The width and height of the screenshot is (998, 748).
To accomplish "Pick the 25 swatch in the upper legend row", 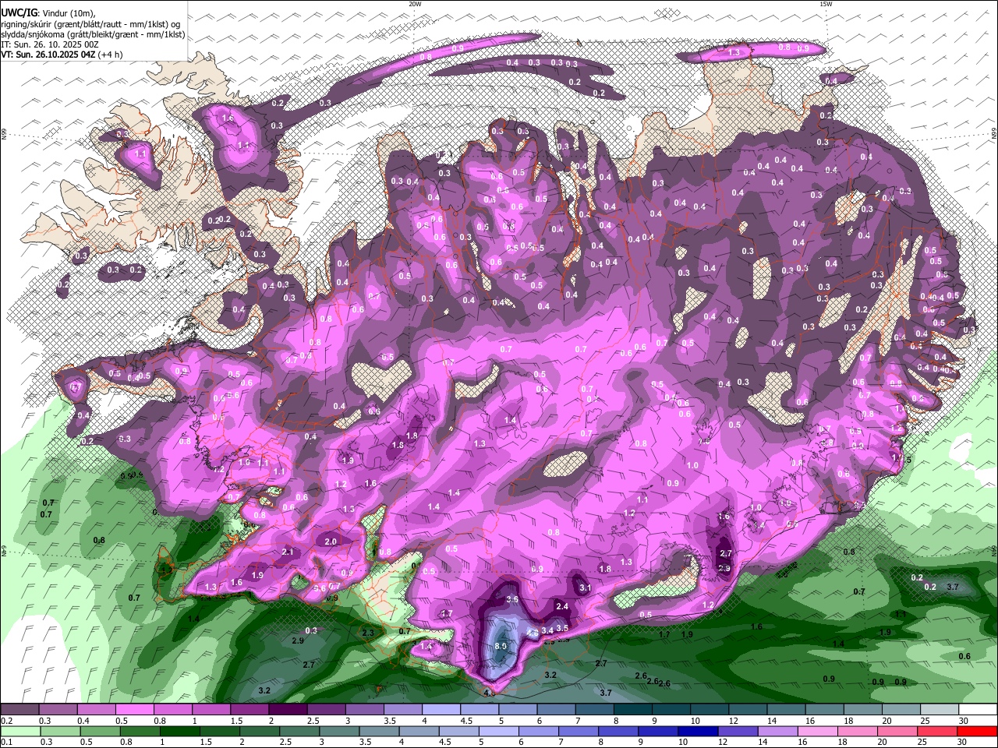I will [x=940, y=710].
